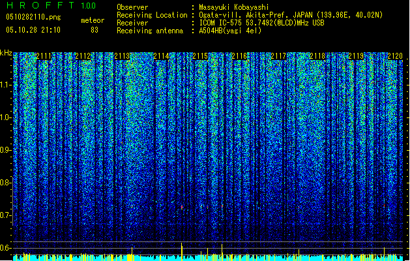Click the Receiver ICOM IC-575 text
The height and width of the screenshot is (261, 410).
pos(261,23)
